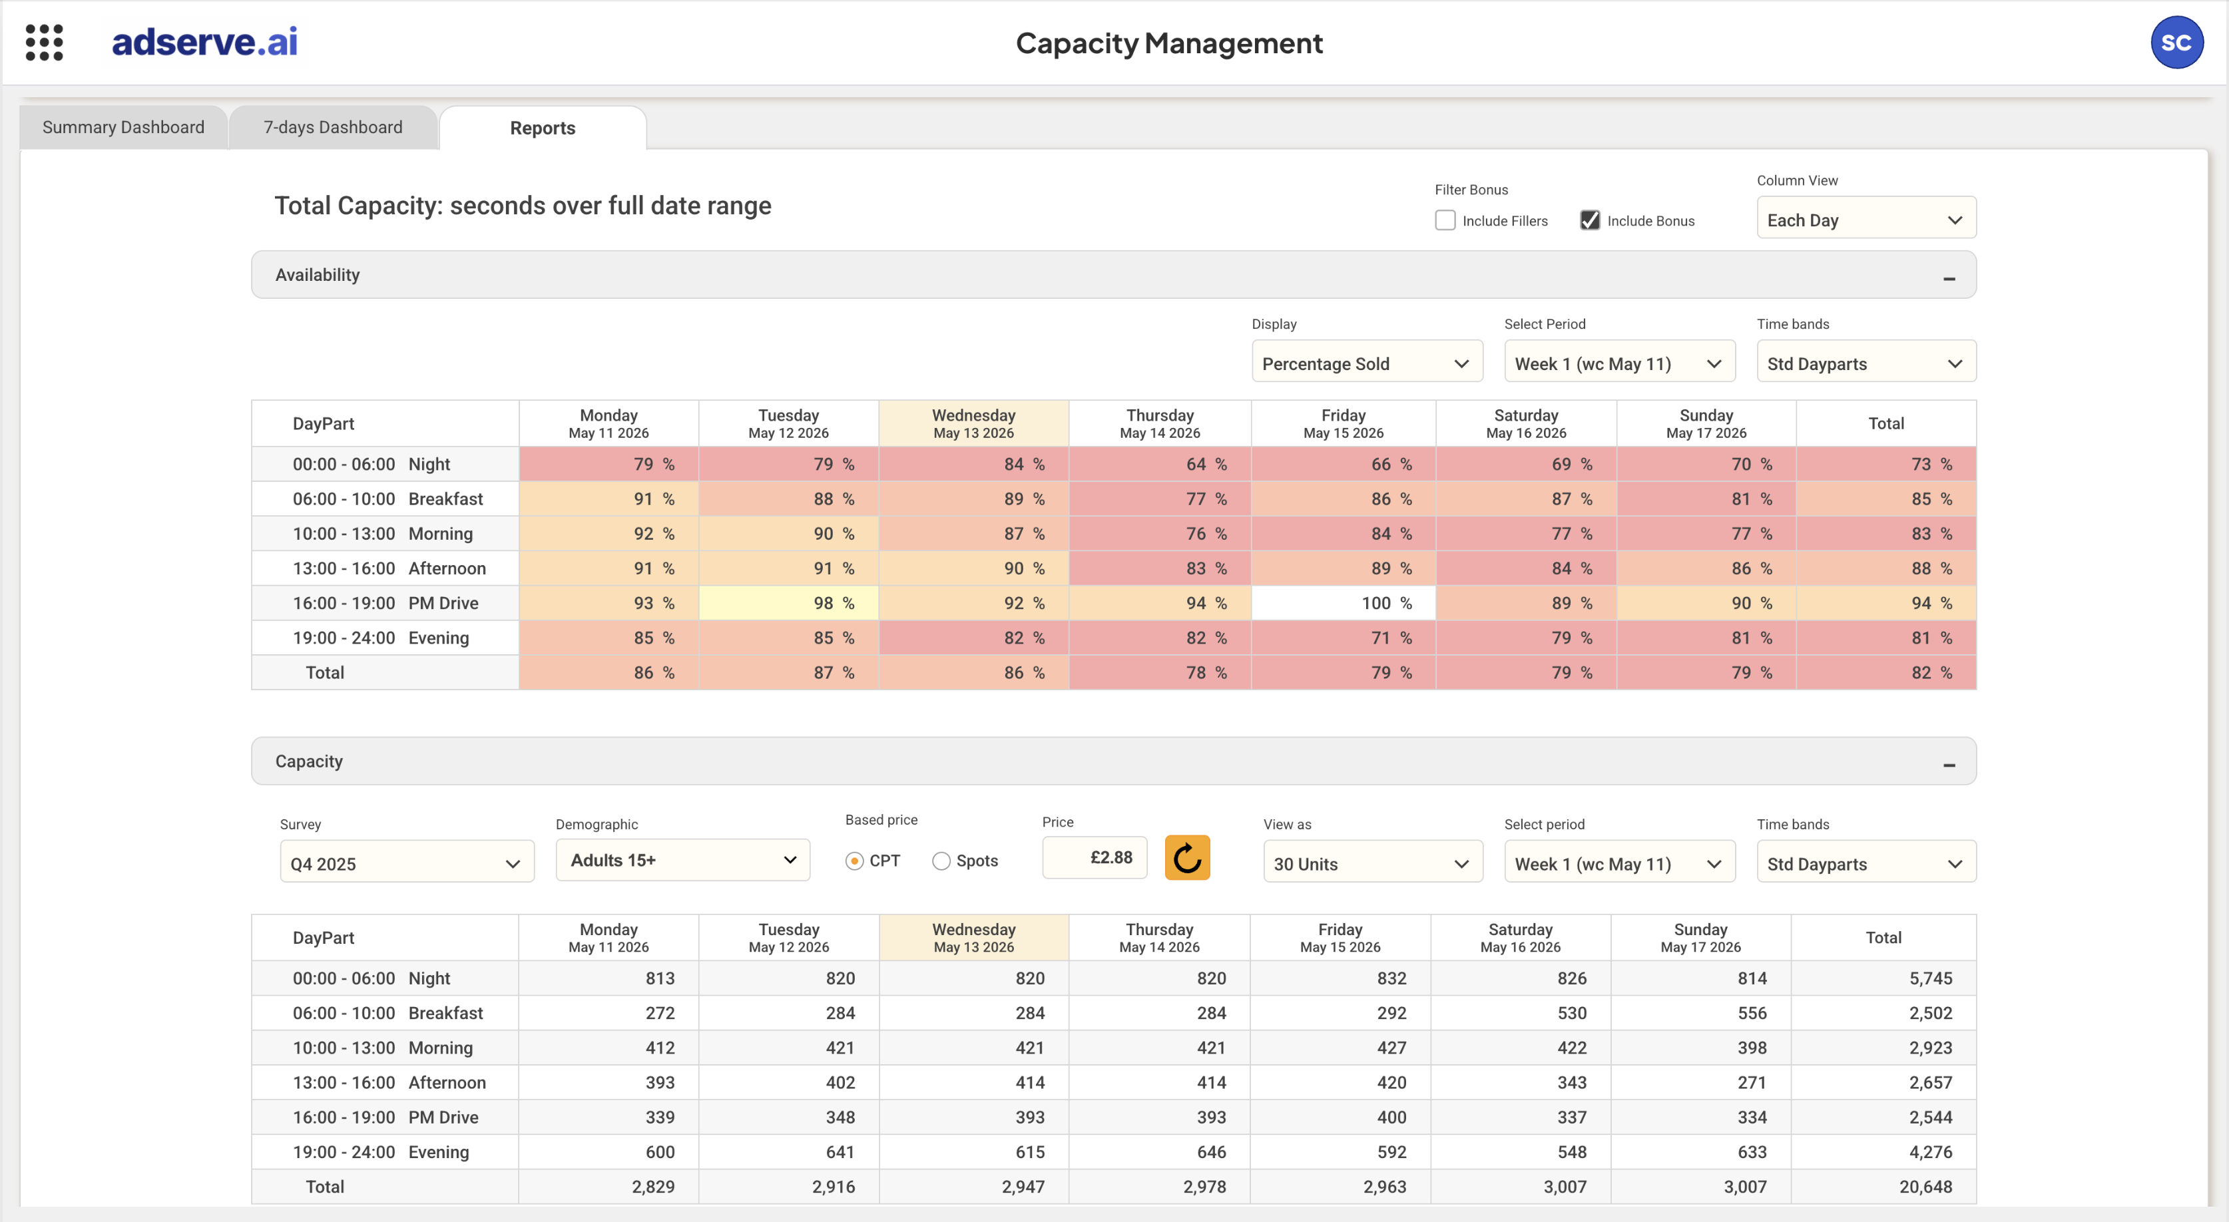Click the 20,648 grand total capacity cell

click(x=1883, y=1187)
